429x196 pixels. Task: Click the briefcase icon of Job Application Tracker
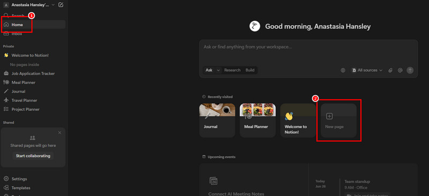(x=6, y=73)
